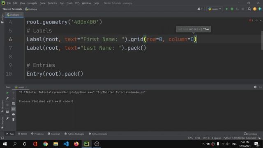Clear Run output with trash icon
Screen dimensions: 263x148
point(14,120)
